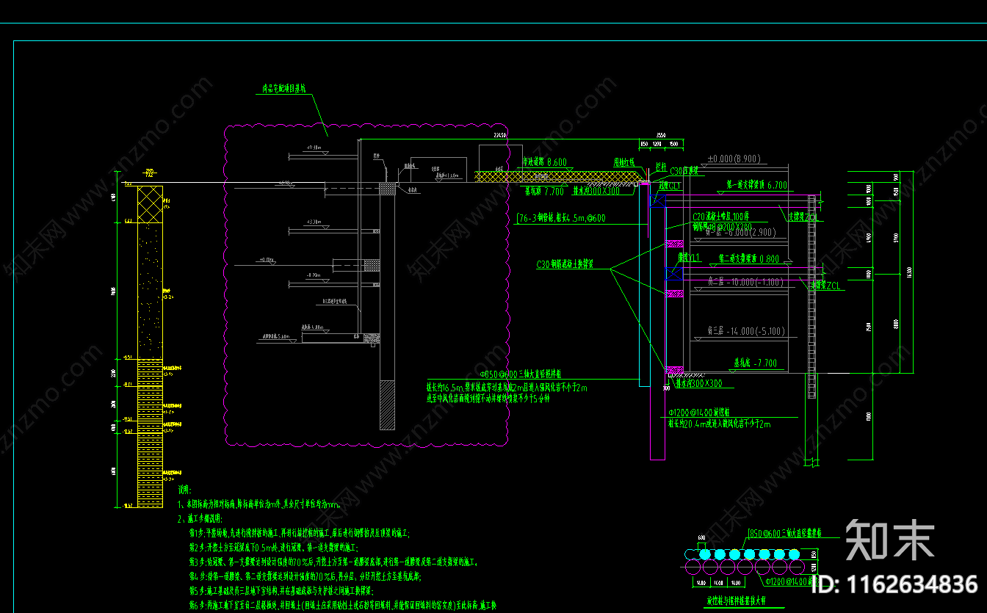Screen dimensions: 987x613
Task: Click the '第5步' construction step line
Action: [x=282, y=591]
